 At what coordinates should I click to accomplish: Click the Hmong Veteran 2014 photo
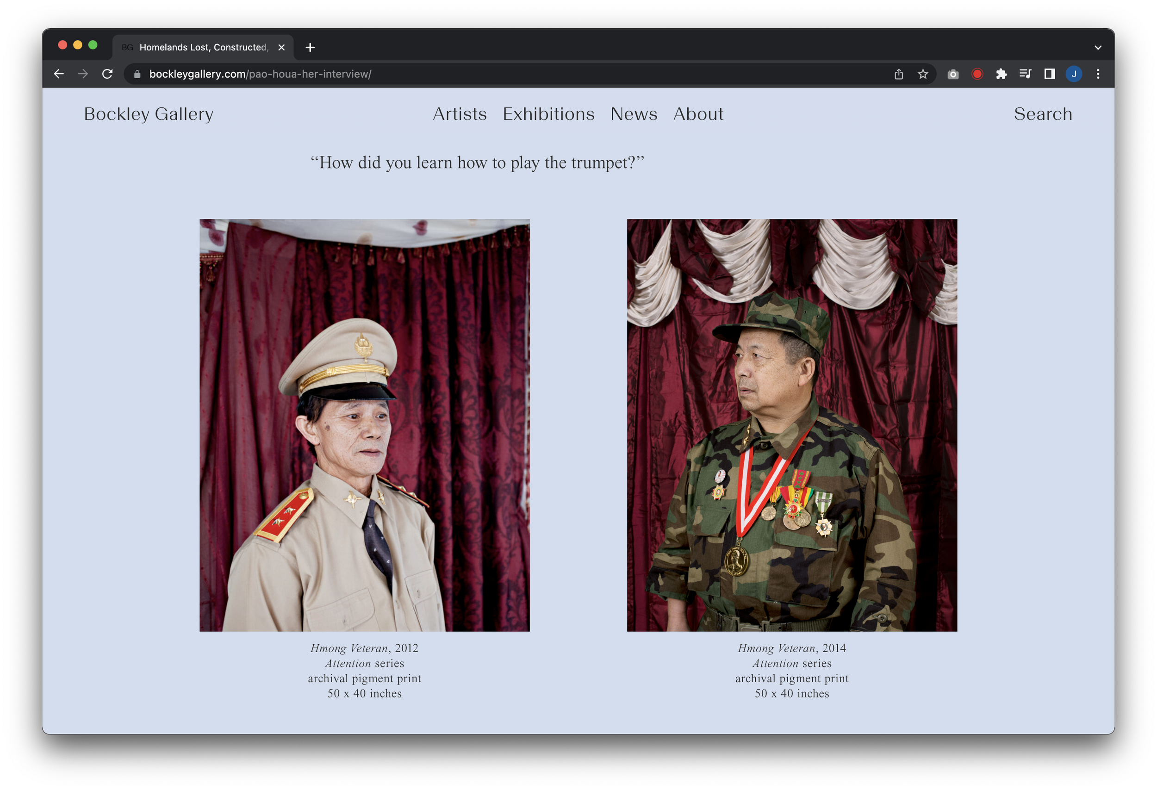[791, 425]
